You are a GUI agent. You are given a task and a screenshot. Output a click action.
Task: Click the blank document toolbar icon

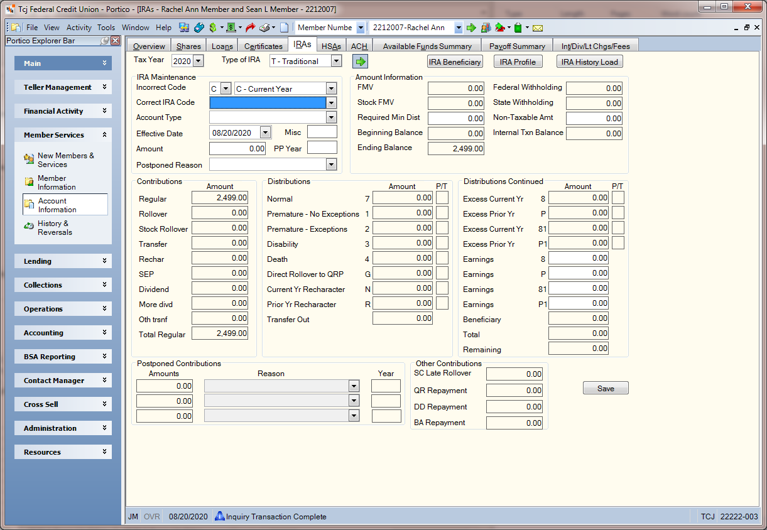coord(285,28)
